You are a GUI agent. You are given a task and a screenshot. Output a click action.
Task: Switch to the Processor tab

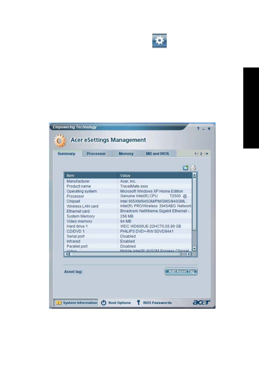pyautogui.click(x=96, y=154)
